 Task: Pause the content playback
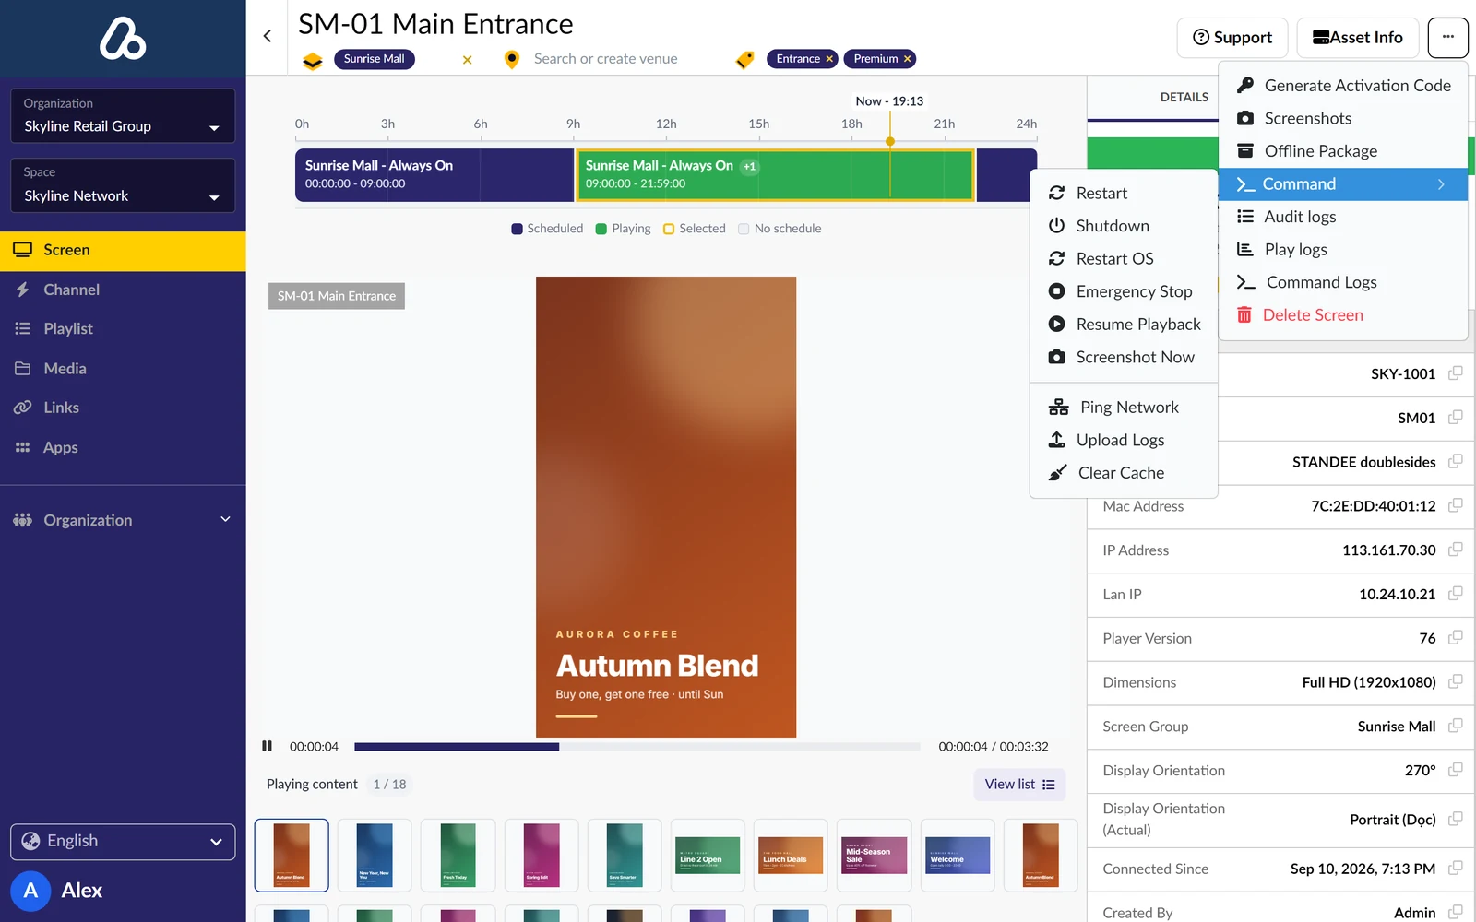click(x=267, y=746)
